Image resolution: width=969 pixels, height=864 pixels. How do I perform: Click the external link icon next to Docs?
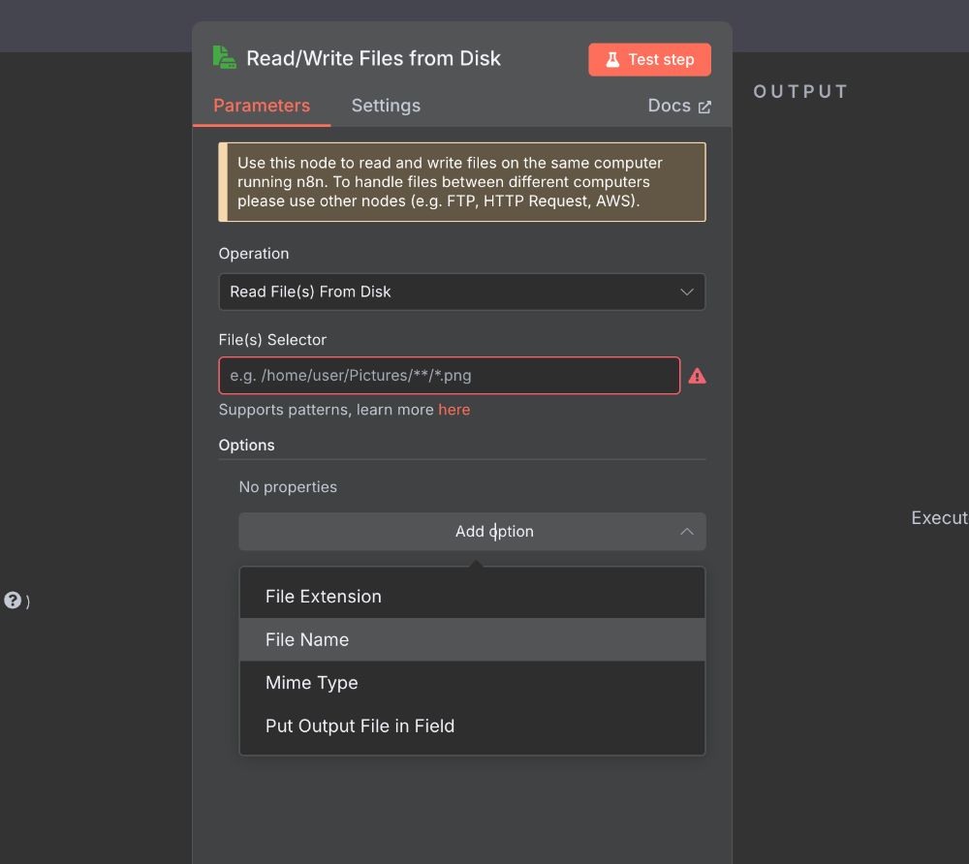pos(704,106)
